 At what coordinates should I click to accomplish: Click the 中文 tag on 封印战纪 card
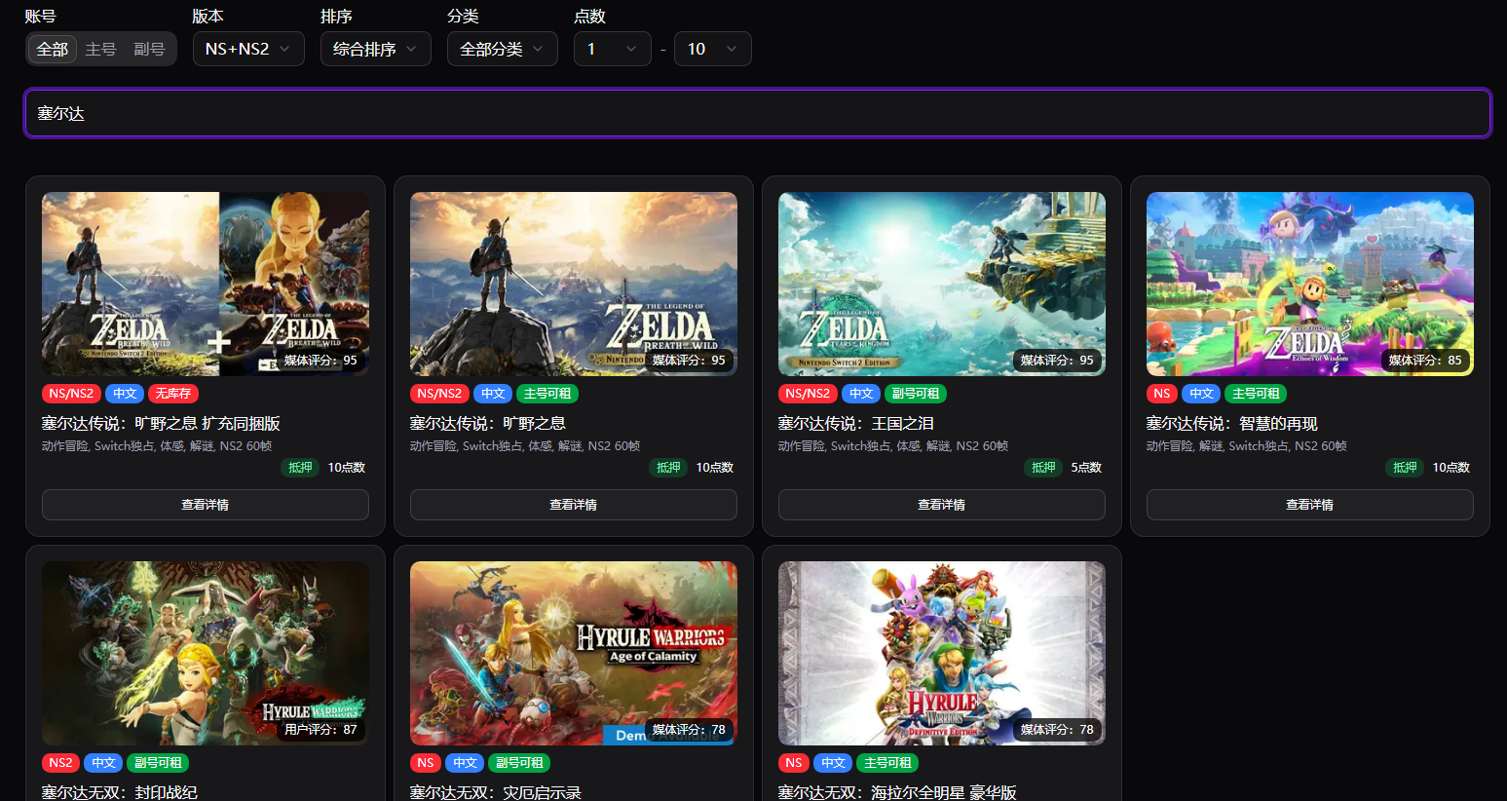coord(103,763)
